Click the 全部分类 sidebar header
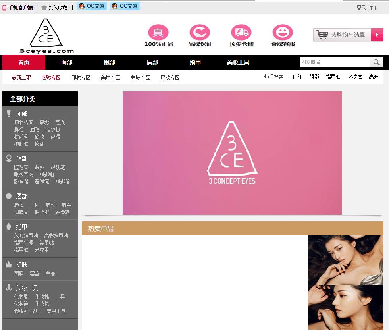Image resolution: width=389 pixels, height=330 pixels. (40, 99)
